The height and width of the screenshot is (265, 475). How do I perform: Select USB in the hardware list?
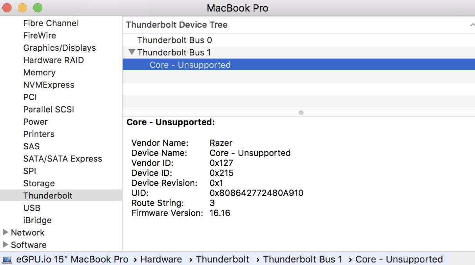click(32, 208)
